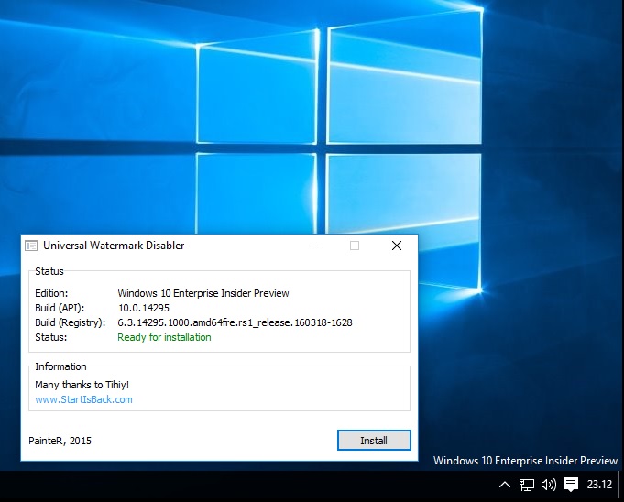The width and height of the screenshot is (624, 502).
Task: Click the 'Build (Registry):' label
Action: click(71, 322)
